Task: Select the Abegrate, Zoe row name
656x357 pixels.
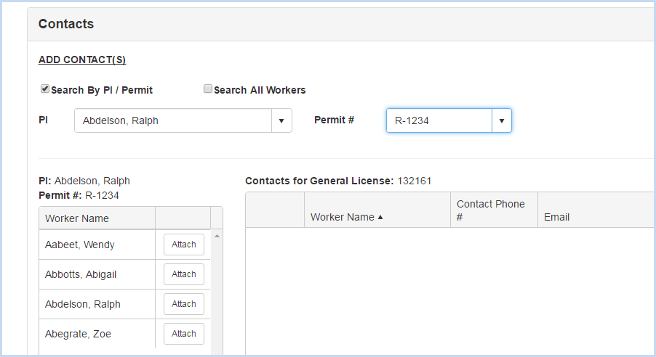Action: coord(78,334)
